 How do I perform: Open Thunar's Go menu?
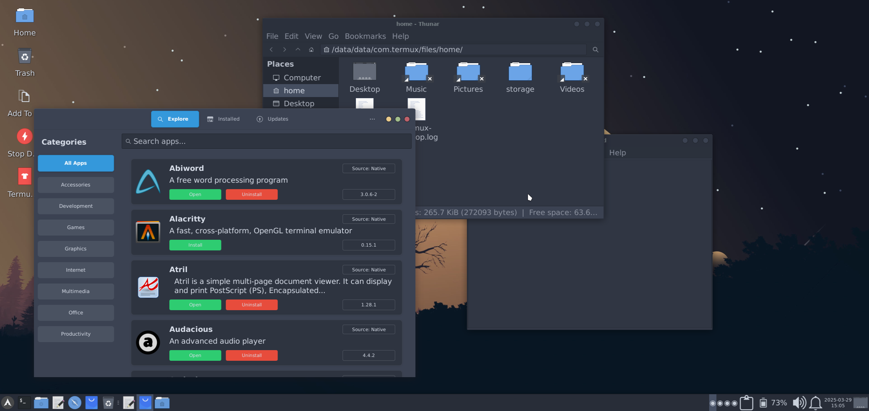click(x=333, y=36)
